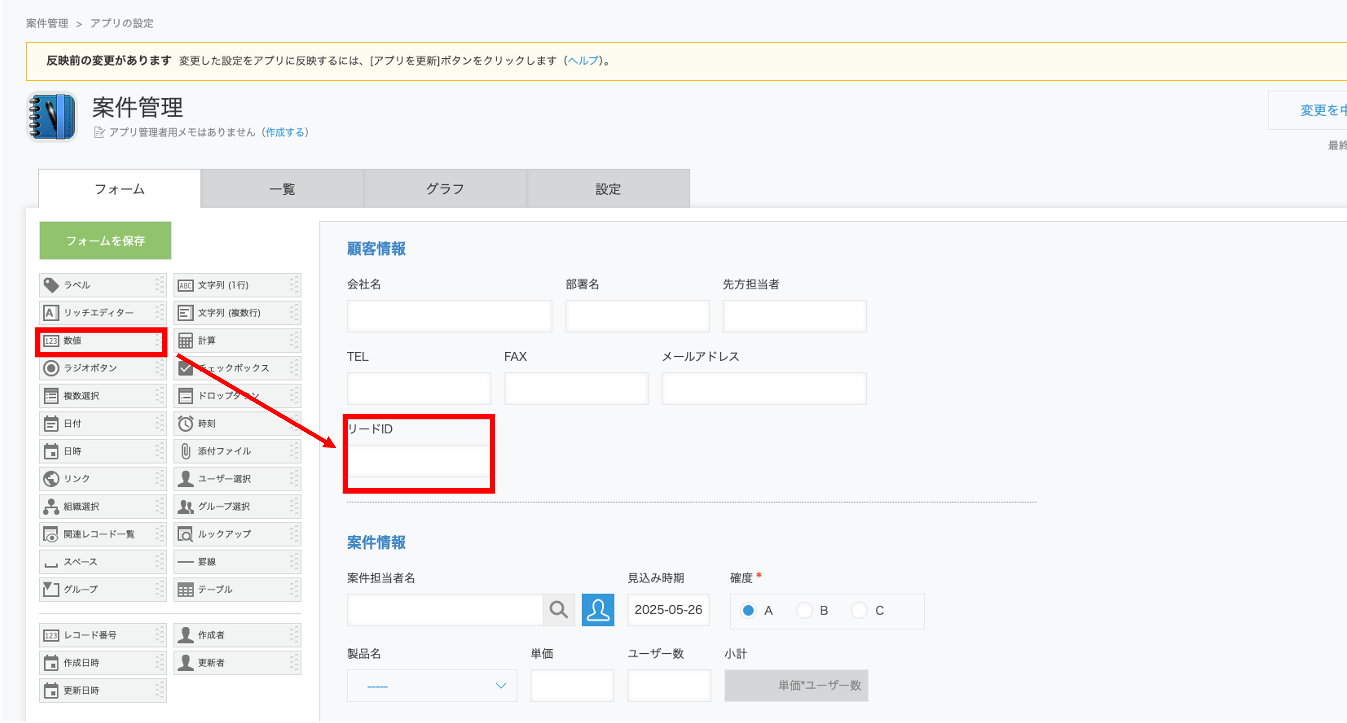The image size is (1347, 723).
Task: Choose the テーブル field icon
Action: (185, 590)
